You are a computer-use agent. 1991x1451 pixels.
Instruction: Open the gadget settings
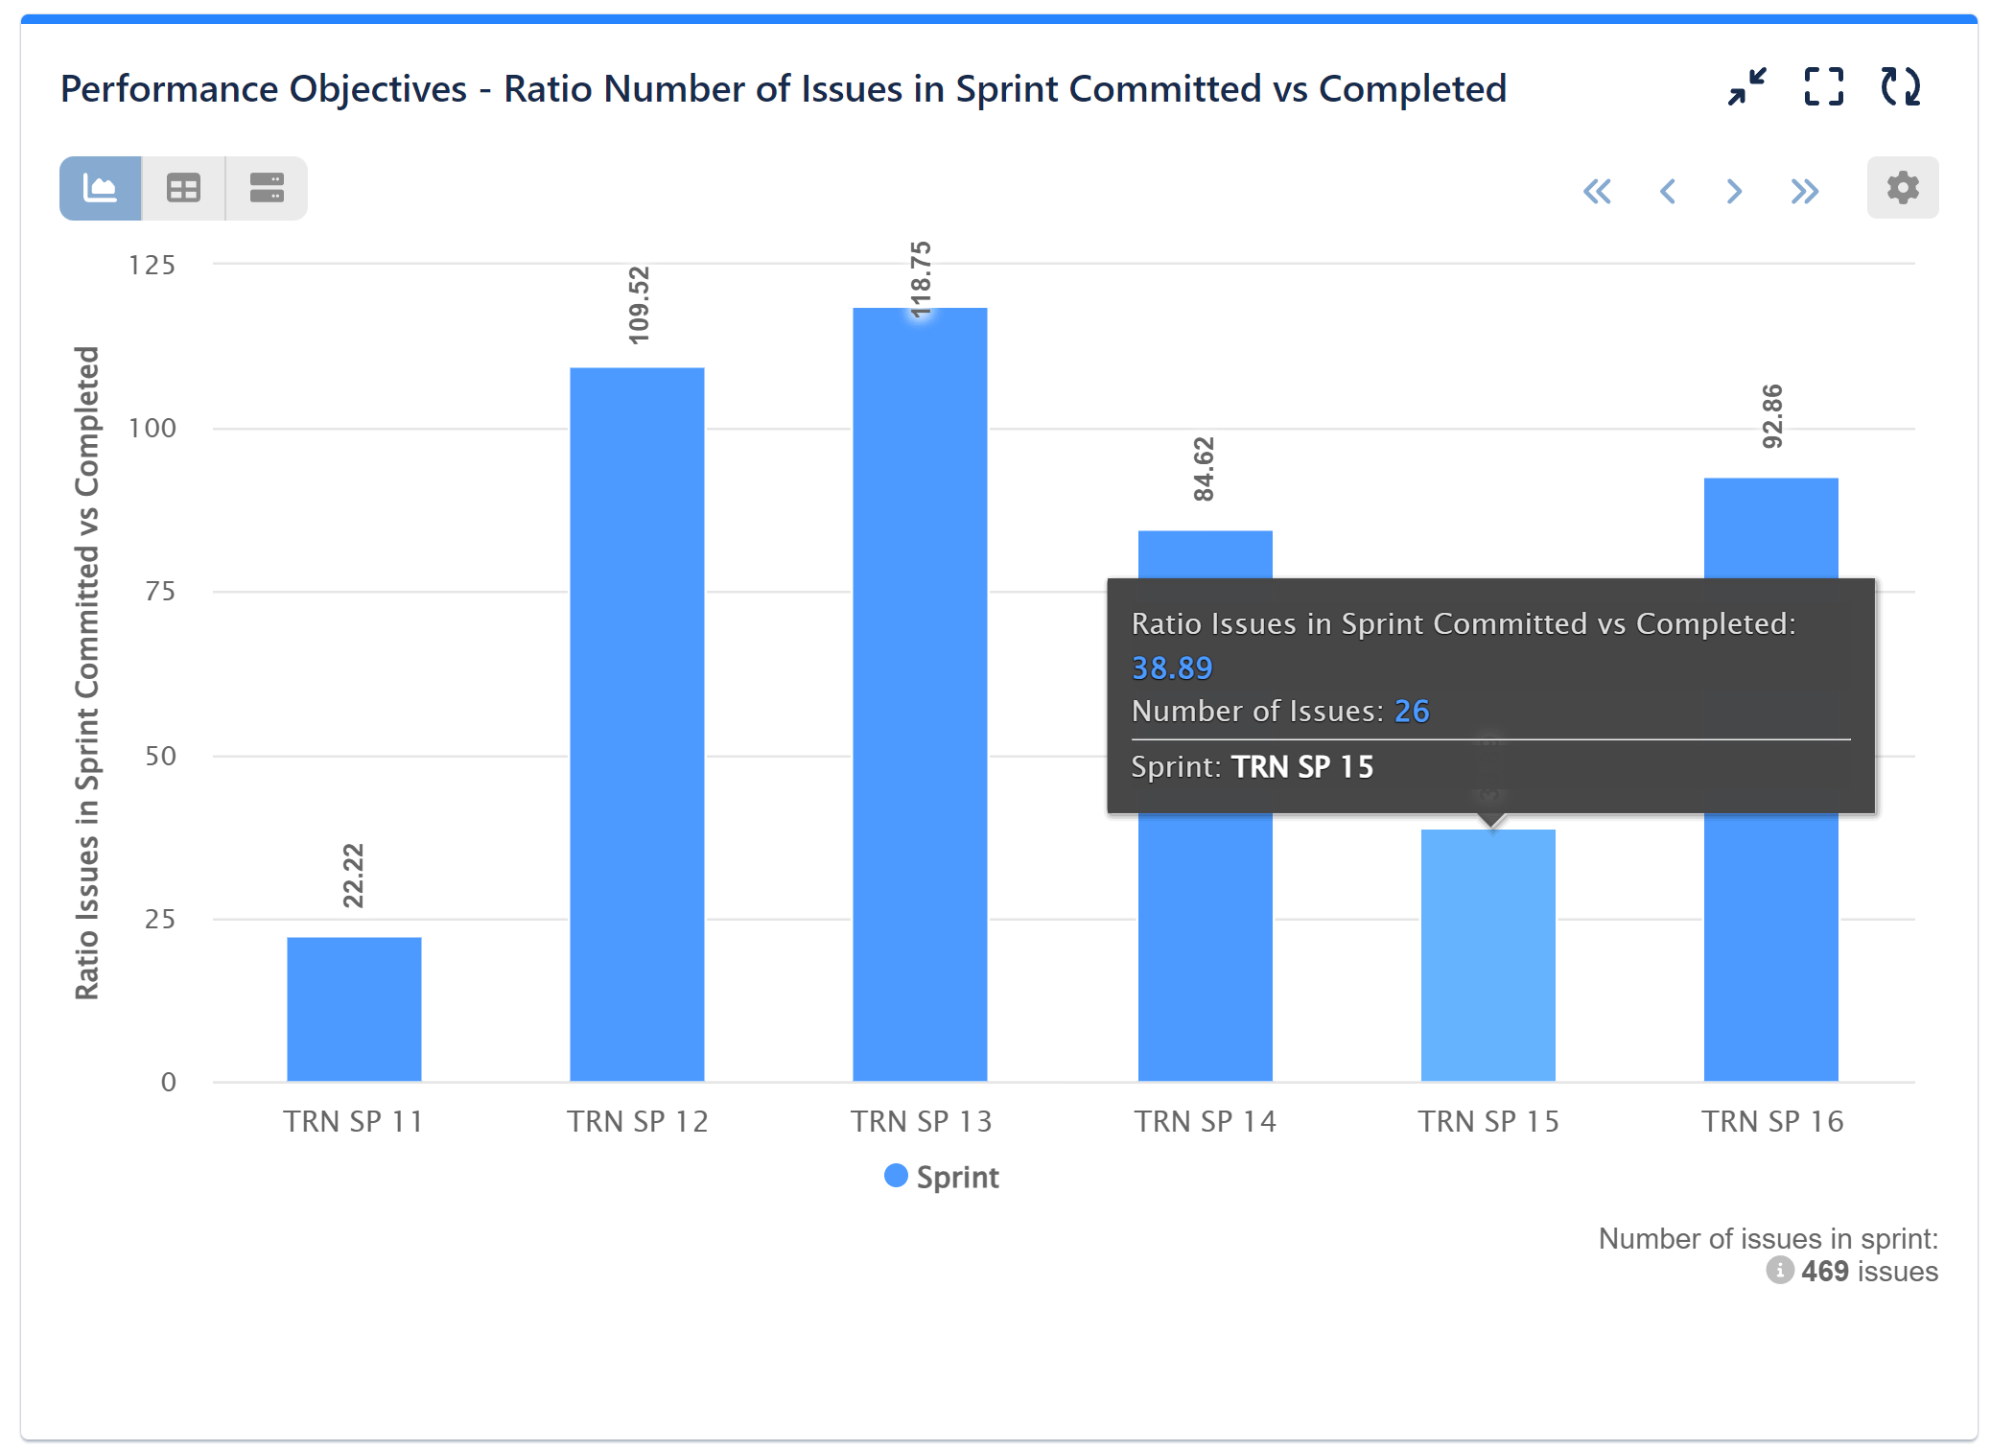pyautogui.click(x=1903, y=187)
